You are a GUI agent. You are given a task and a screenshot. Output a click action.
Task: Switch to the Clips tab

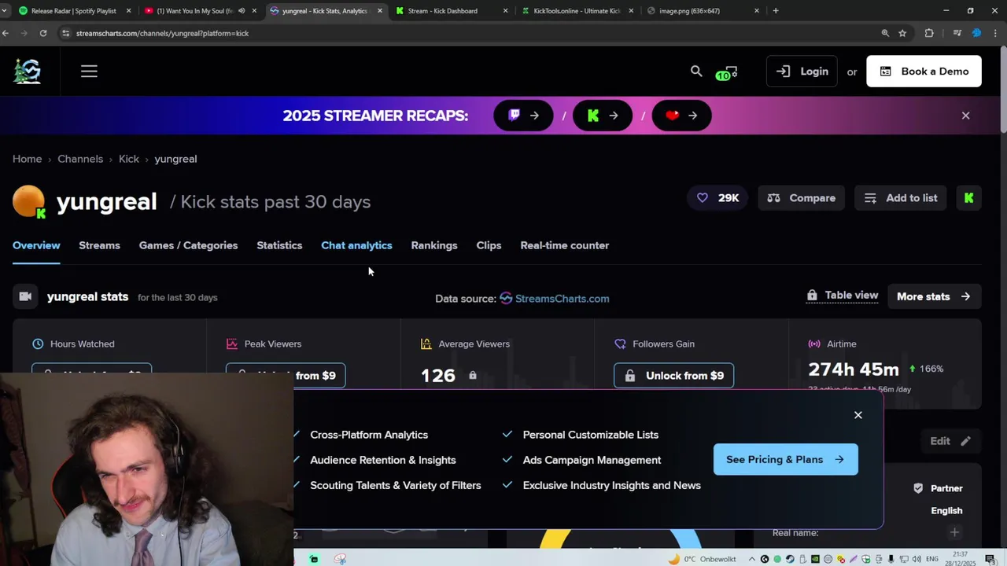point(489,245)
